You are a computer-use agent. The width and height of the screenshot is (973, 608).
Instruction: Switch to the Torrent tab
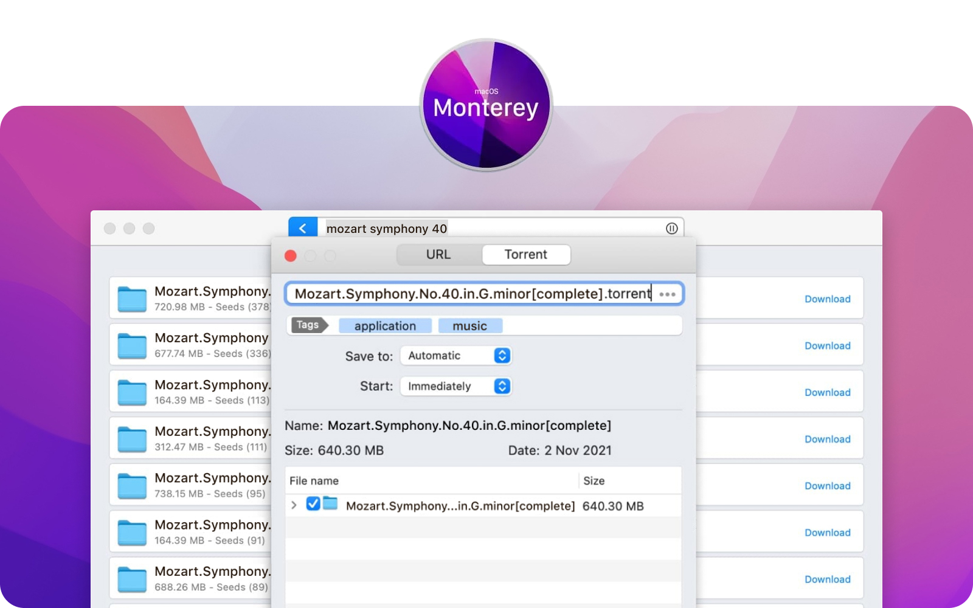point(526,255)
